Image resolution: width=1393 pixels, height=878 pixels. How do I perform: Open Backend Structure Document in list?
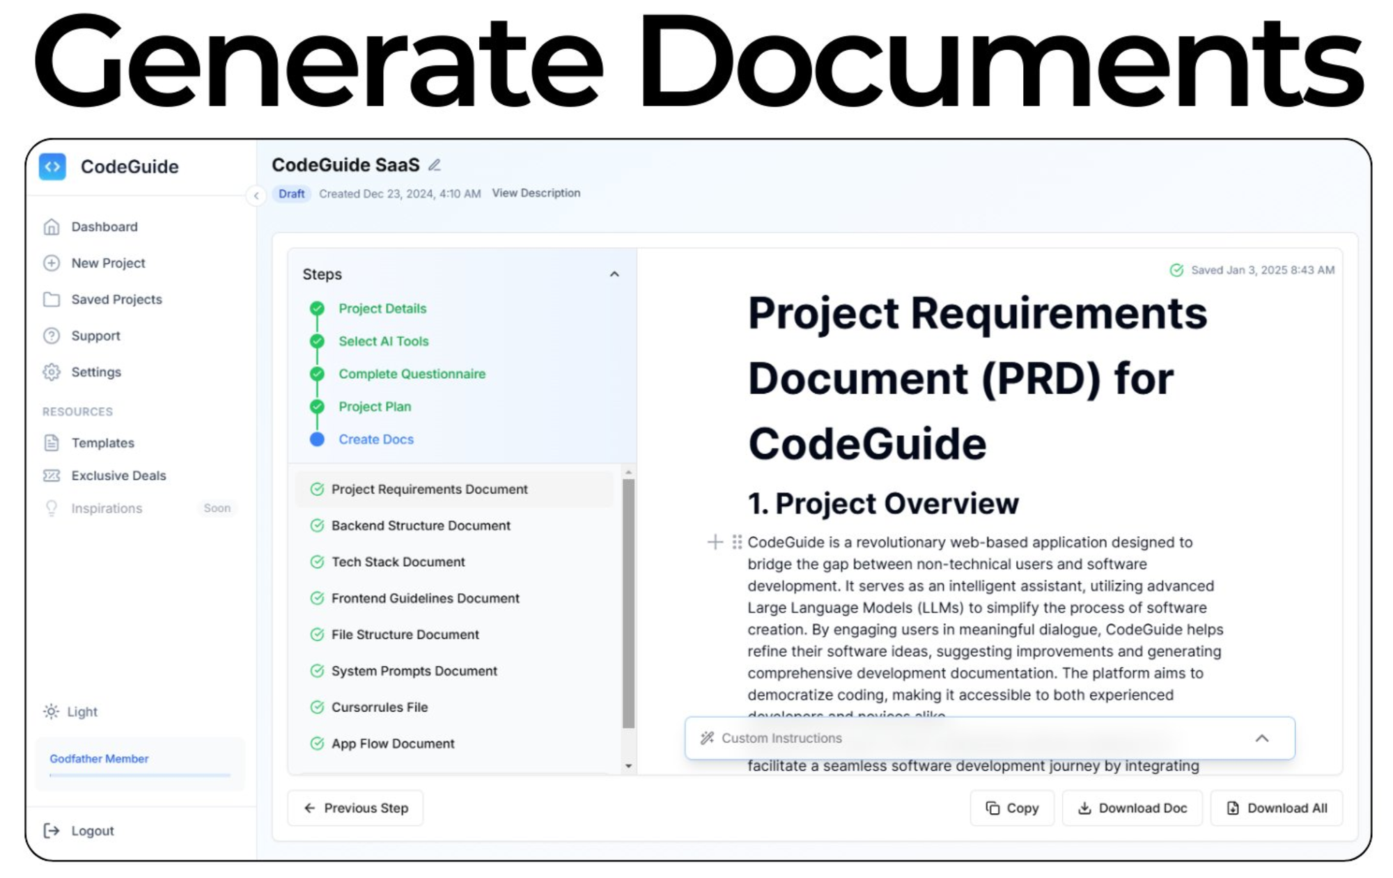point(421,526)
